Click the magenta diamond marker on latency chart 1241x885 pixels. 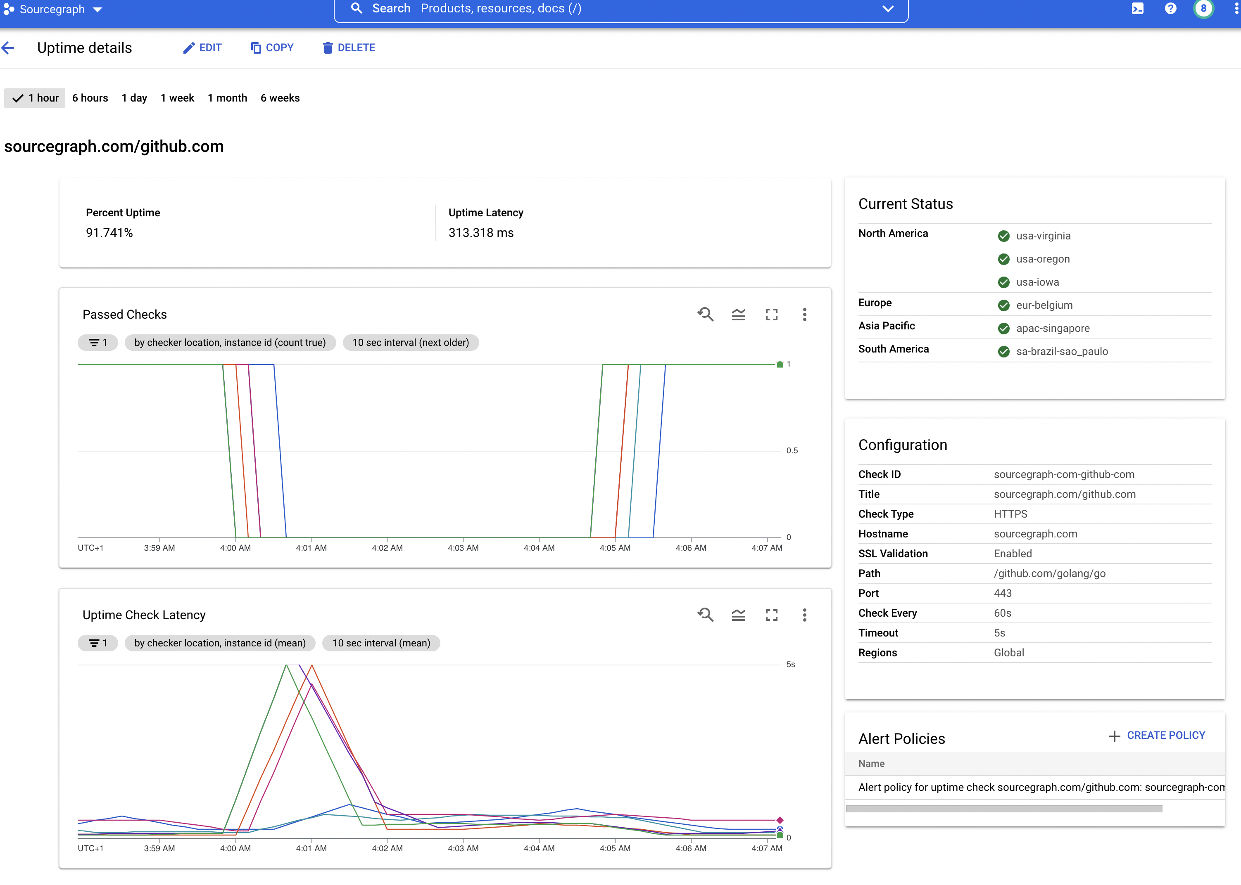point(780,820)
